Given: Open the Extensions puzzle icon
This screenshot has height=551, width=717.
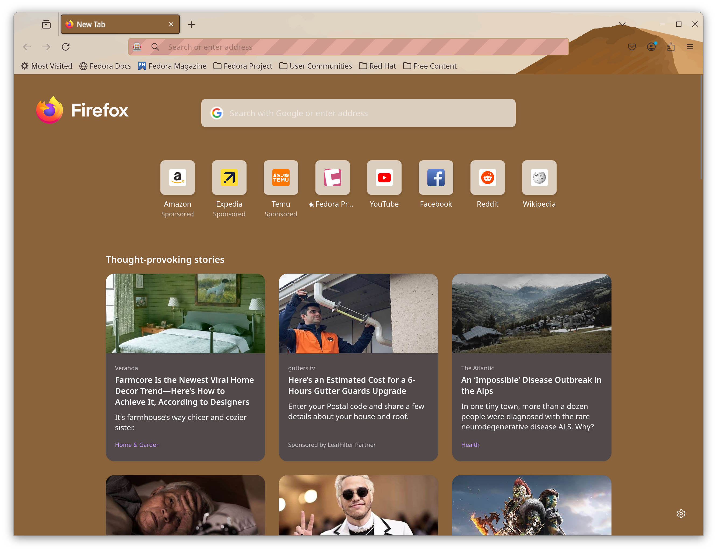Looking at the screenshot, I should click(671, 47).
